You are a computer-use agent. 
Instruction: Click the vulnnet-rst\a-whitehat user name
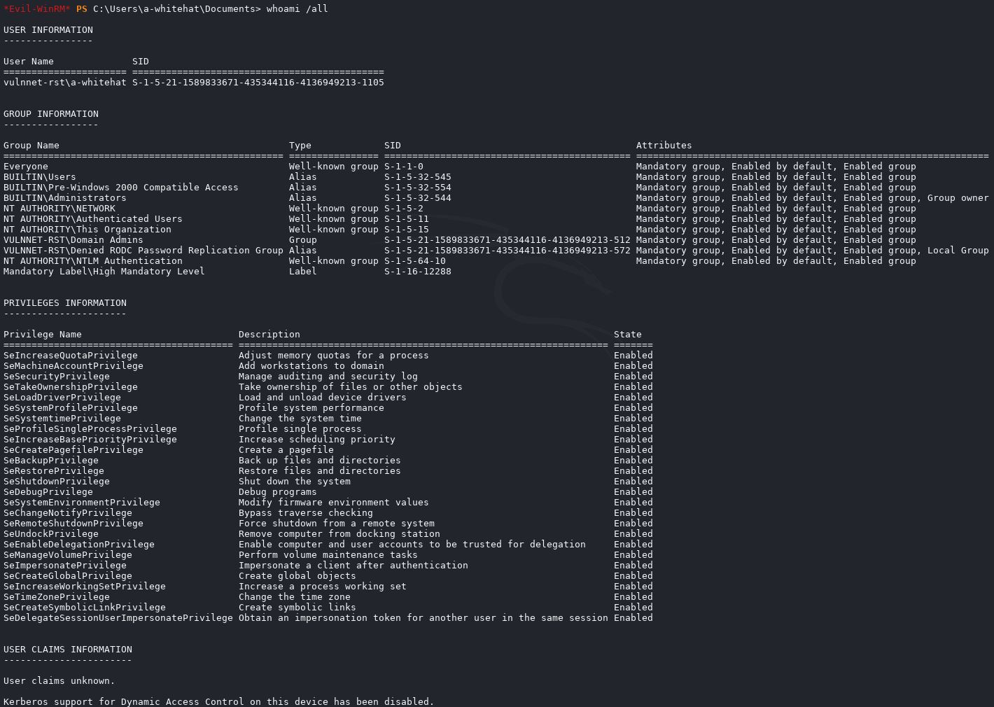(x=64, y=83)
